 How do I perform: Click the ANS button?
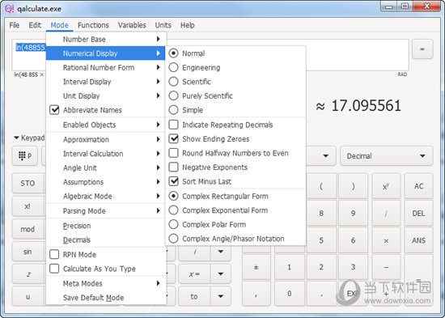pos(418,240)
